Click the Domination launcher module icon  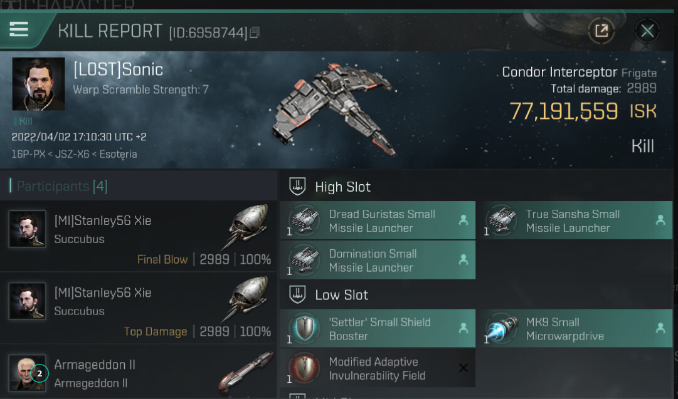tap(304, 260)
